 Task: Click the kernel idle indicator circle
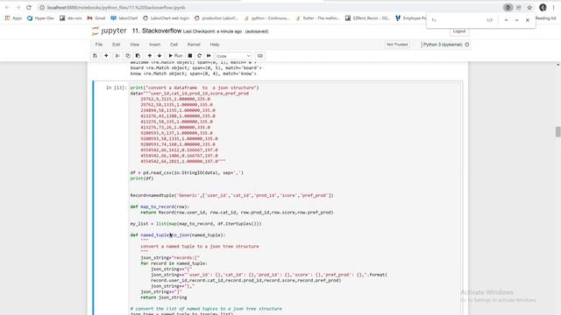tap(467, 45)
